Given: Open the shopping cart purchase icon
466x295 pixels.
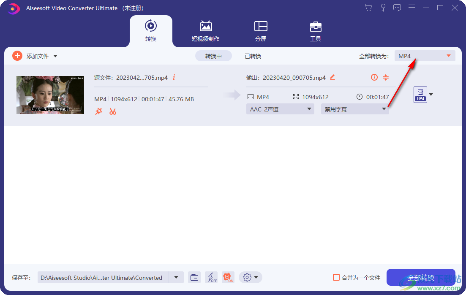Looking at the screenshot, I should click(368, 8).
